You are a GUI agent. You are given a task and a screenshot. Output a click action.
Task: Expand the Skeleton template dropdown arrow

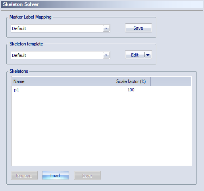[x=106, y=55]
